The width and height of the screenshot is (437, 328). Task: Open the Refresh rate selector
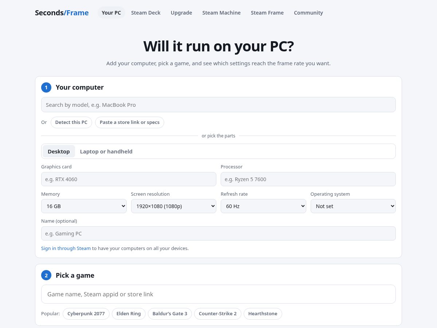[x=263, y=206]
